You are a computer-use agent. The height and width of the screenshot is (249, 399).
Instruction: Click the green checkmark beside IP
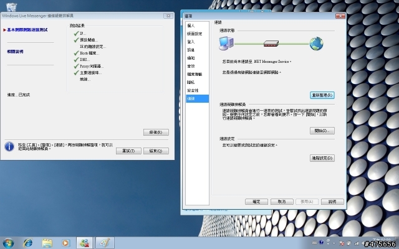pos(76,33)
